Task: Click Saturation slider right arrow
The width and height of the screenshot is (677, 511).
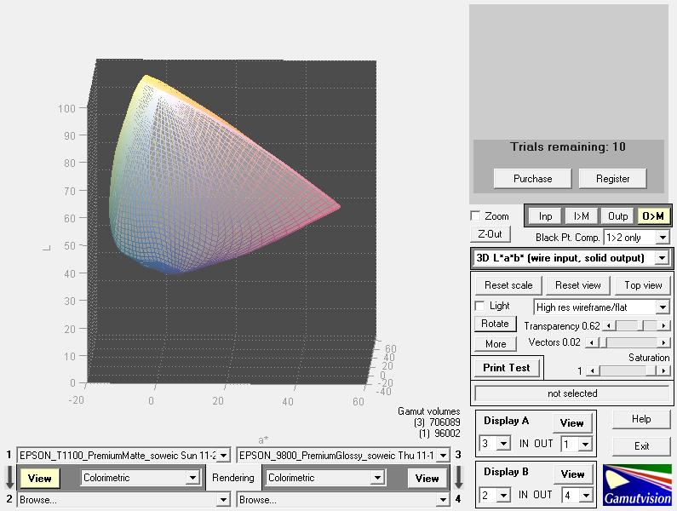Action: click(664, 371)
